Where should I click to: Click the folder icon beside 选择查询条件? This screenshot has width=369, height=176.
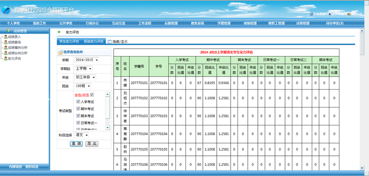click(x=60, y=52)
